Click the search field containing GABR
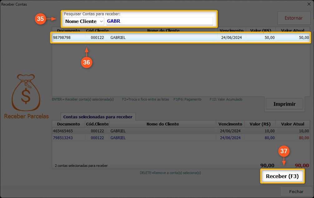 (159, 21)
